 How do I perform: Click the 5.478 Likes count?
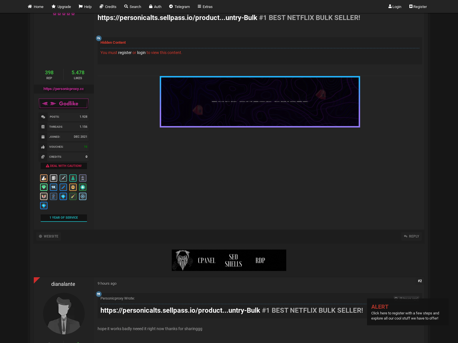coord(78,73)
